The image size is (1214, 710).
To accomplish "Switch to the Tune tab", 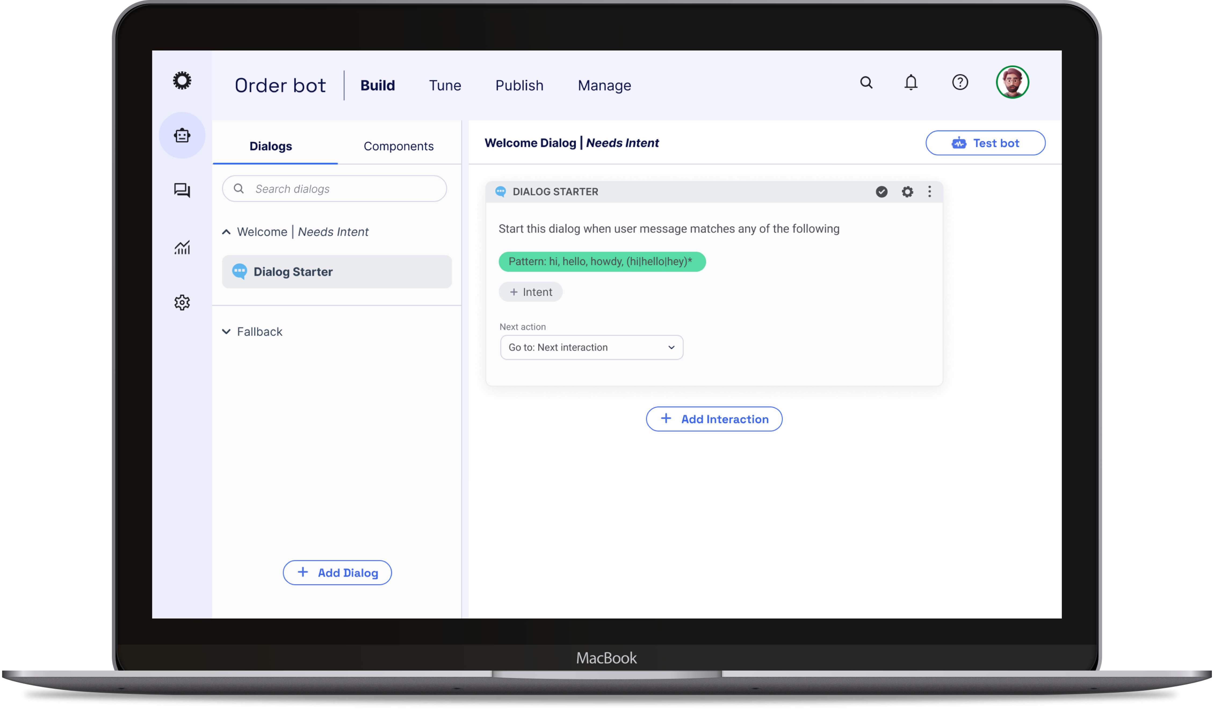I will click(x=445, y=85).
